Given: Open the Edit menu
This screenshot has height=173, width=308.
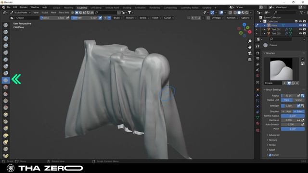Looking at the screenshot, I should tap(15, 7).
